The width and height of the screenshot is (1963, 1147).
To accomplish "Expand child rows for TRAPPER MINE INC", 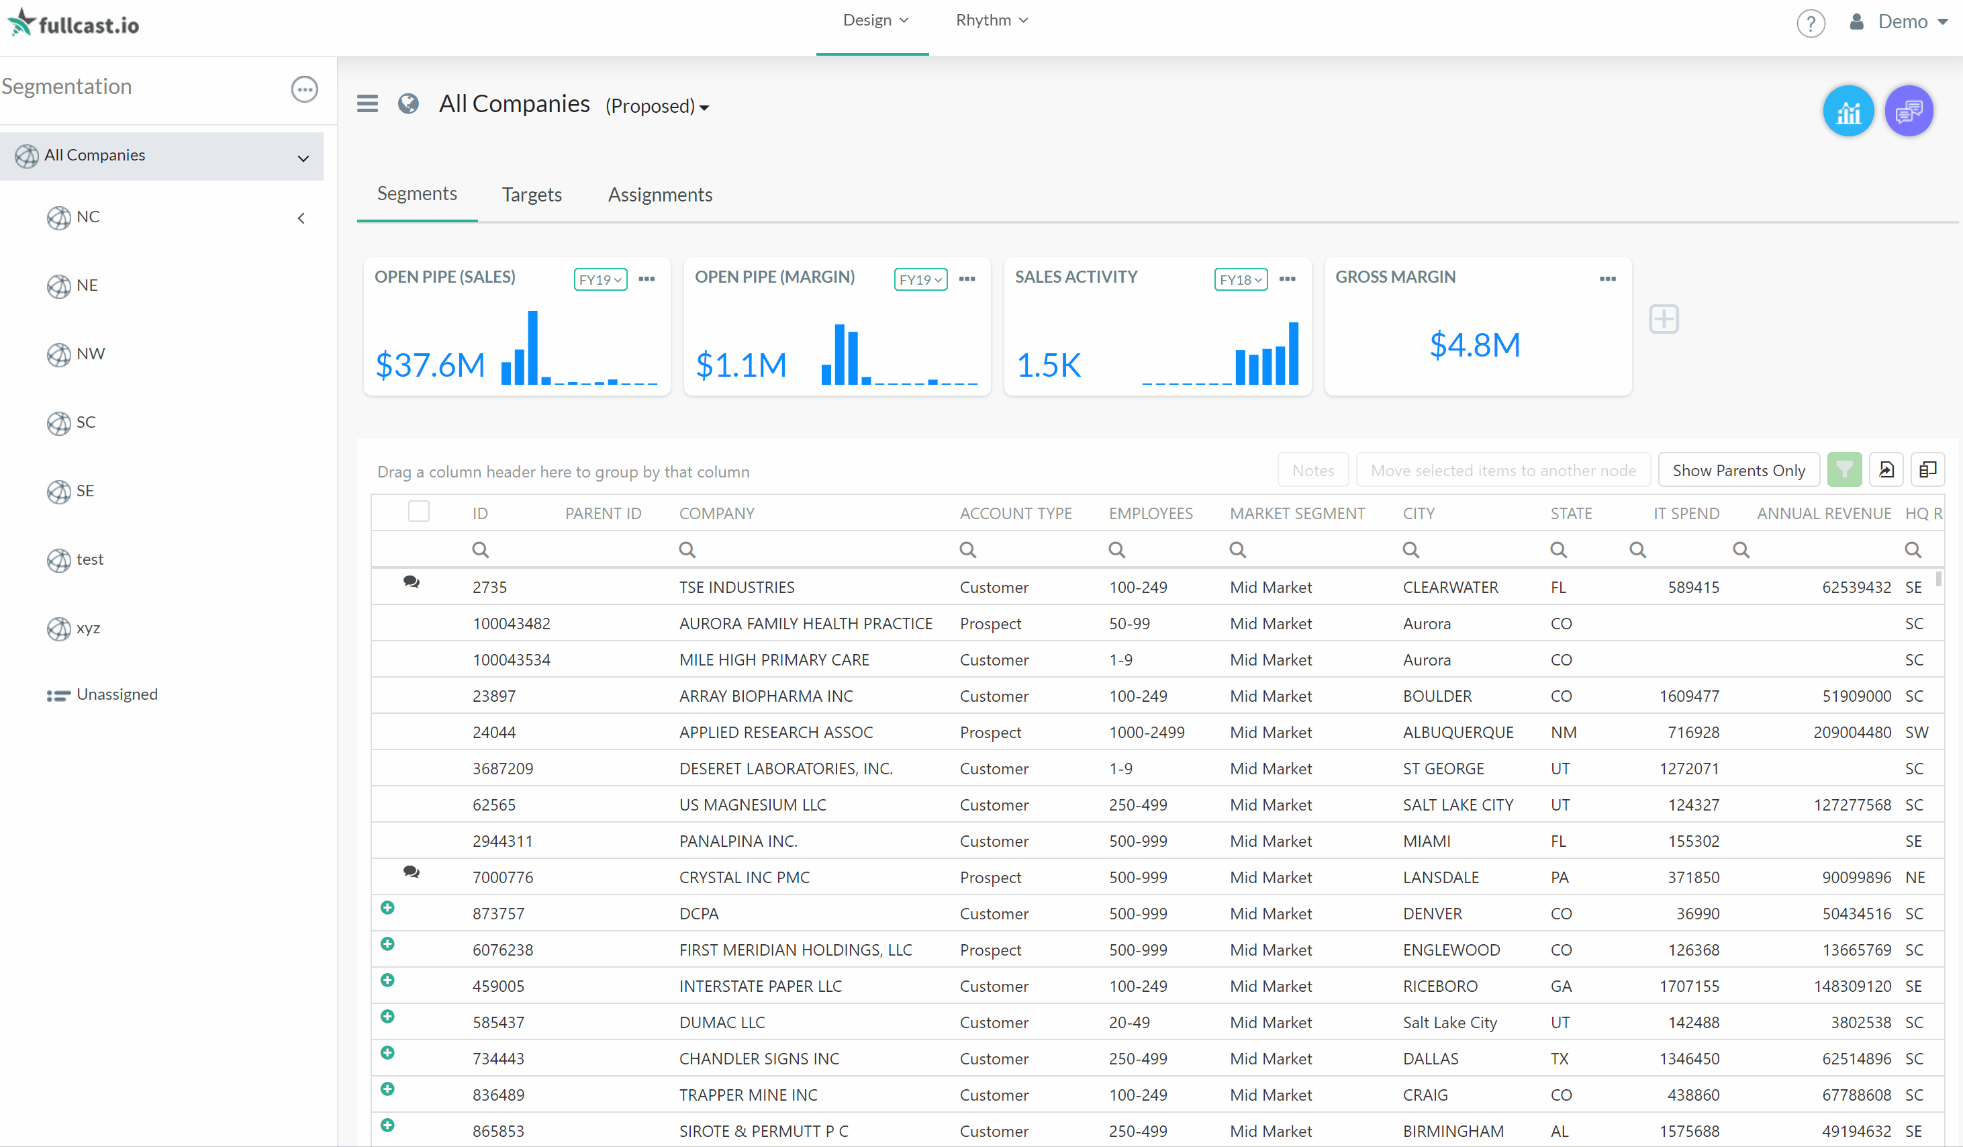I will (x=387, y=1089).
